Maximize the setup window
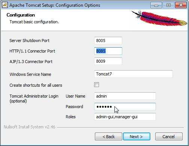Viewport: 189px width, 146px height. click(x=168, y=5)
